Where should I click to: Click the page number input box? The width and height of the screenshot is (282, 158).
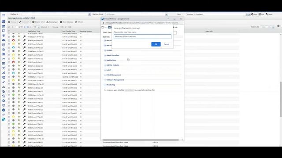(16, 27)
